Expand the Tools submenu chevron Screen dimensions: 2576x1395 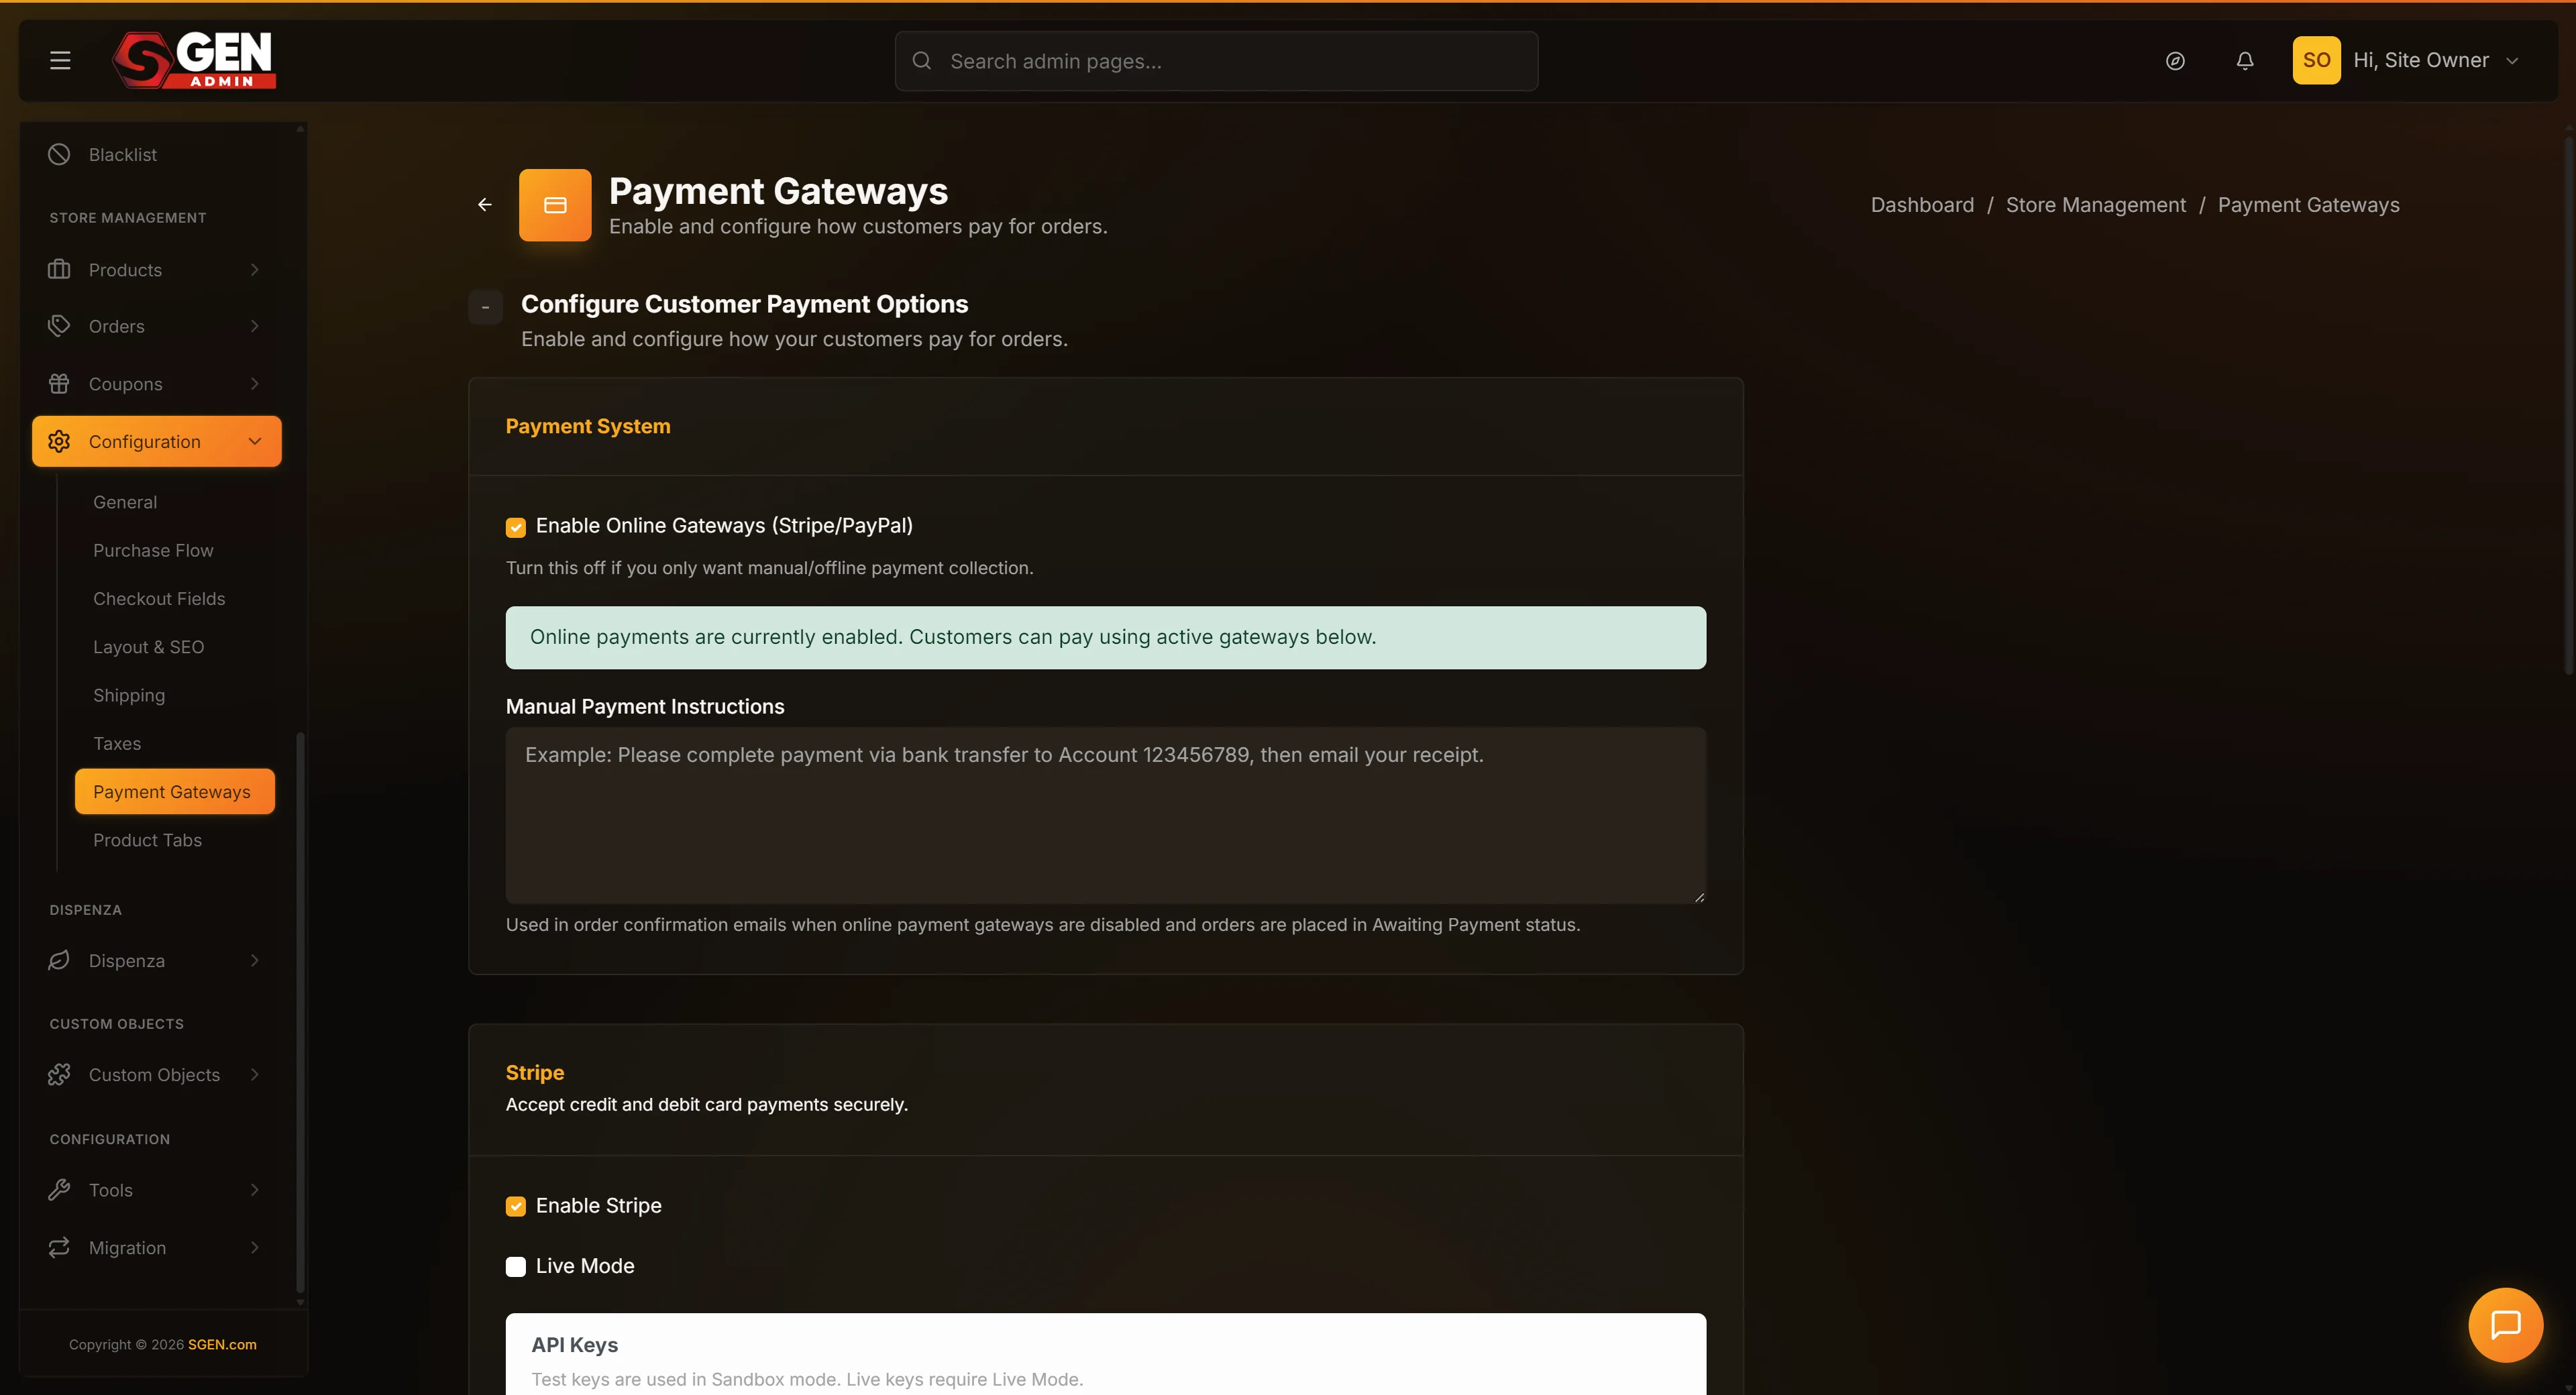255,1190
